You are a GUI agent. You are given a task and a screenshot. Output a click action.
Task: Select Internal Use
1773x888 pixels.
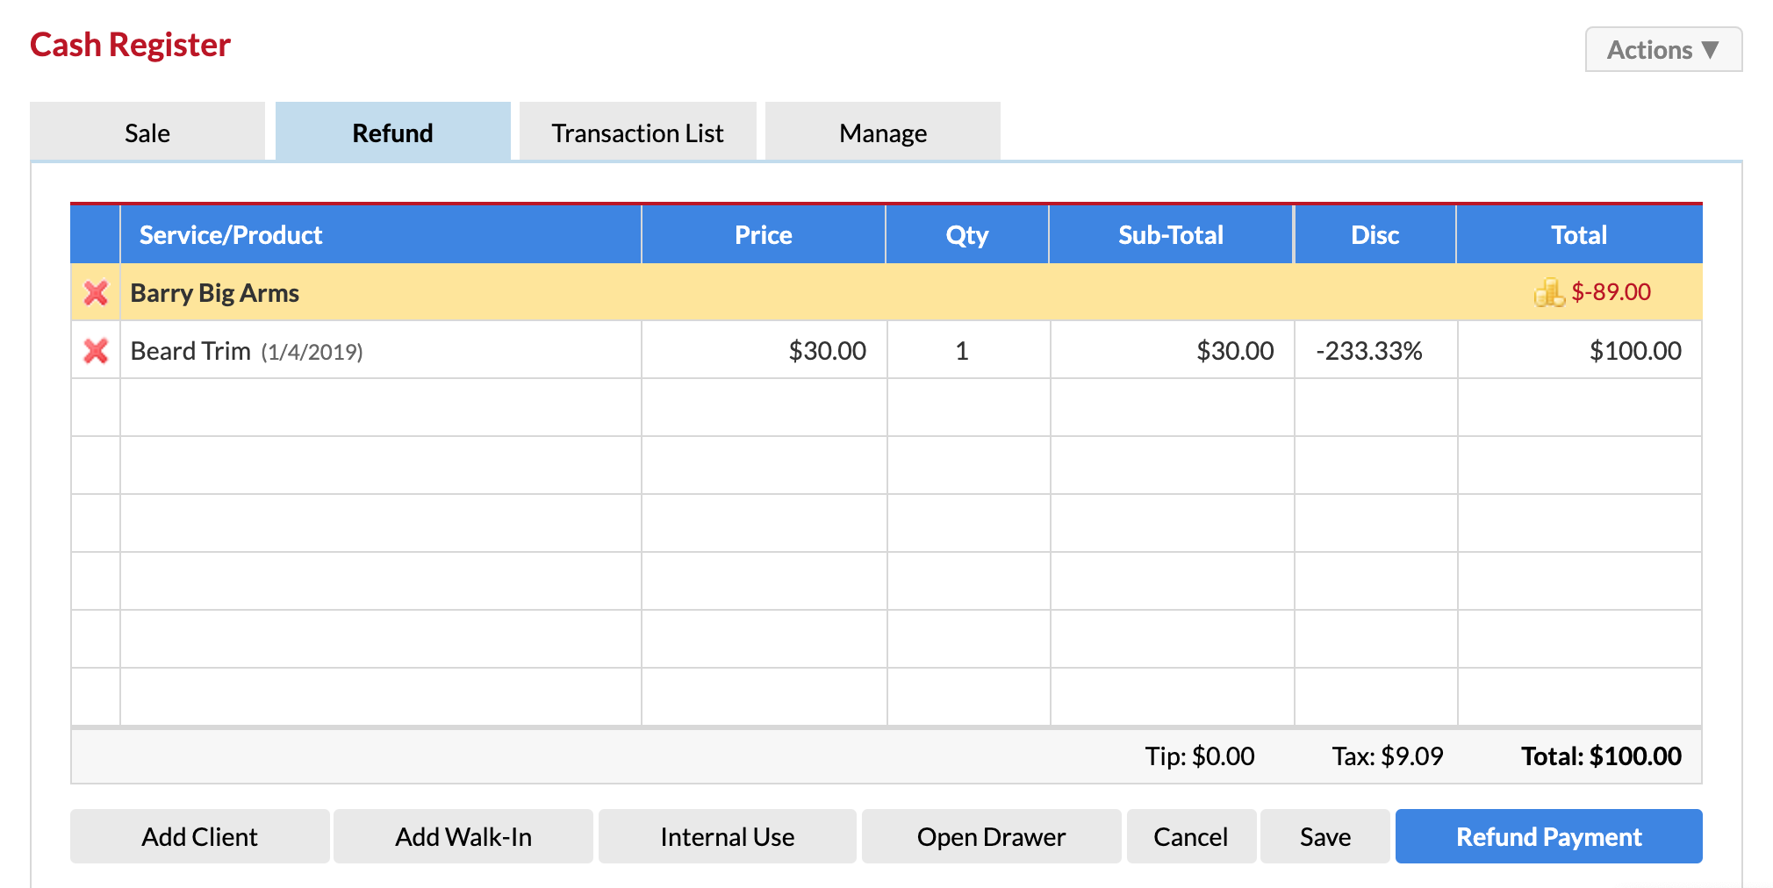pyautogui.click(x=726, y=836)
